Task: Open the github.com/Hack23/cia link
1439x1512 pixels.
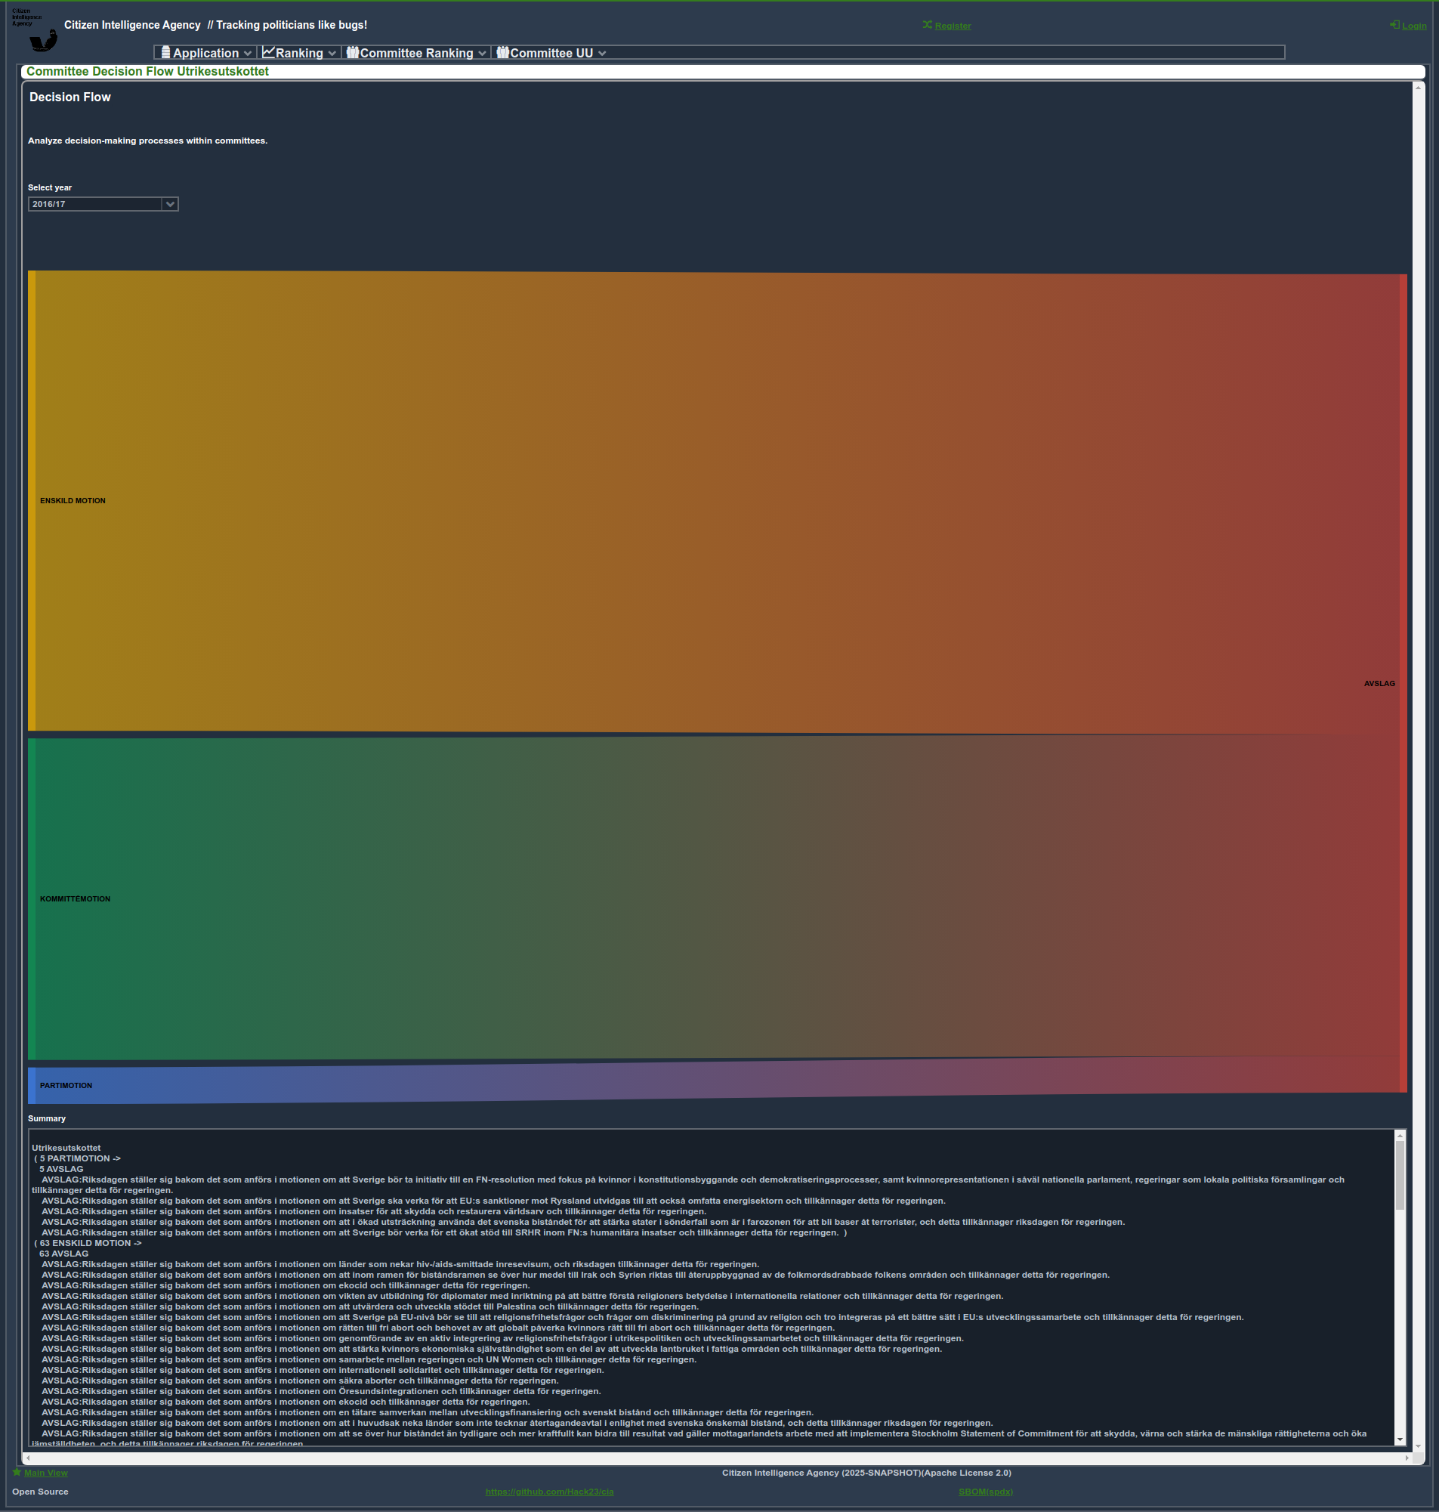Action: [549, 1492]
